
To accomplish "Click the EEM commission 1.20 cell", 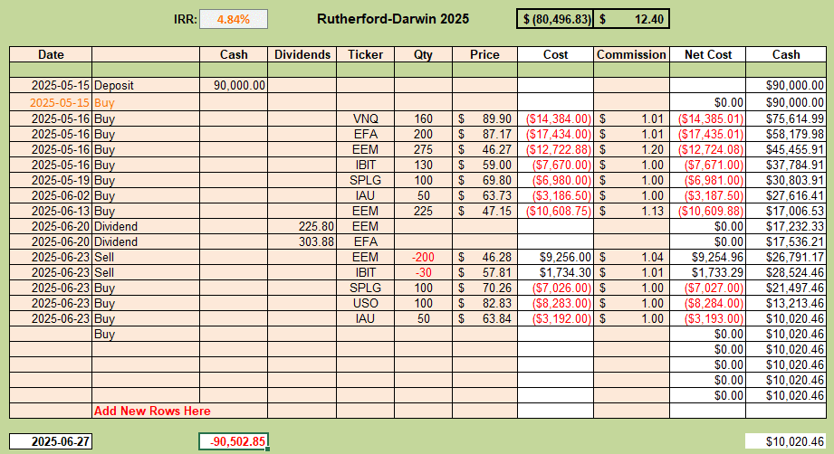I will coord(631,150).
